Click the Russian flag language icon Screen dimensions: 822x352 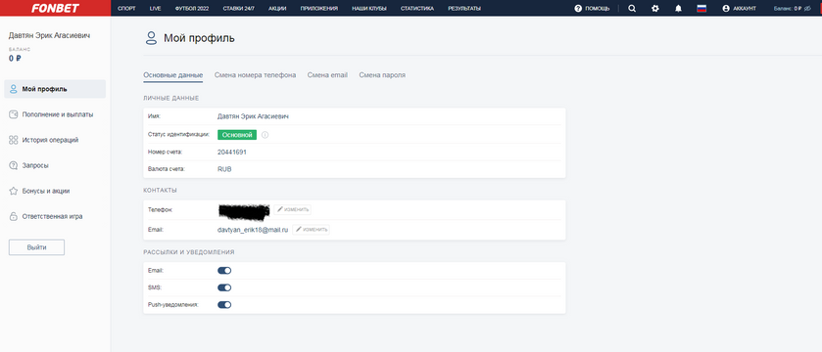tap(701, 9)
